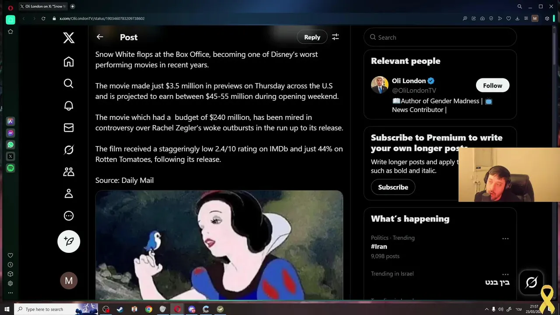
Task: Open the X logo home link
Action: [69, 38]
